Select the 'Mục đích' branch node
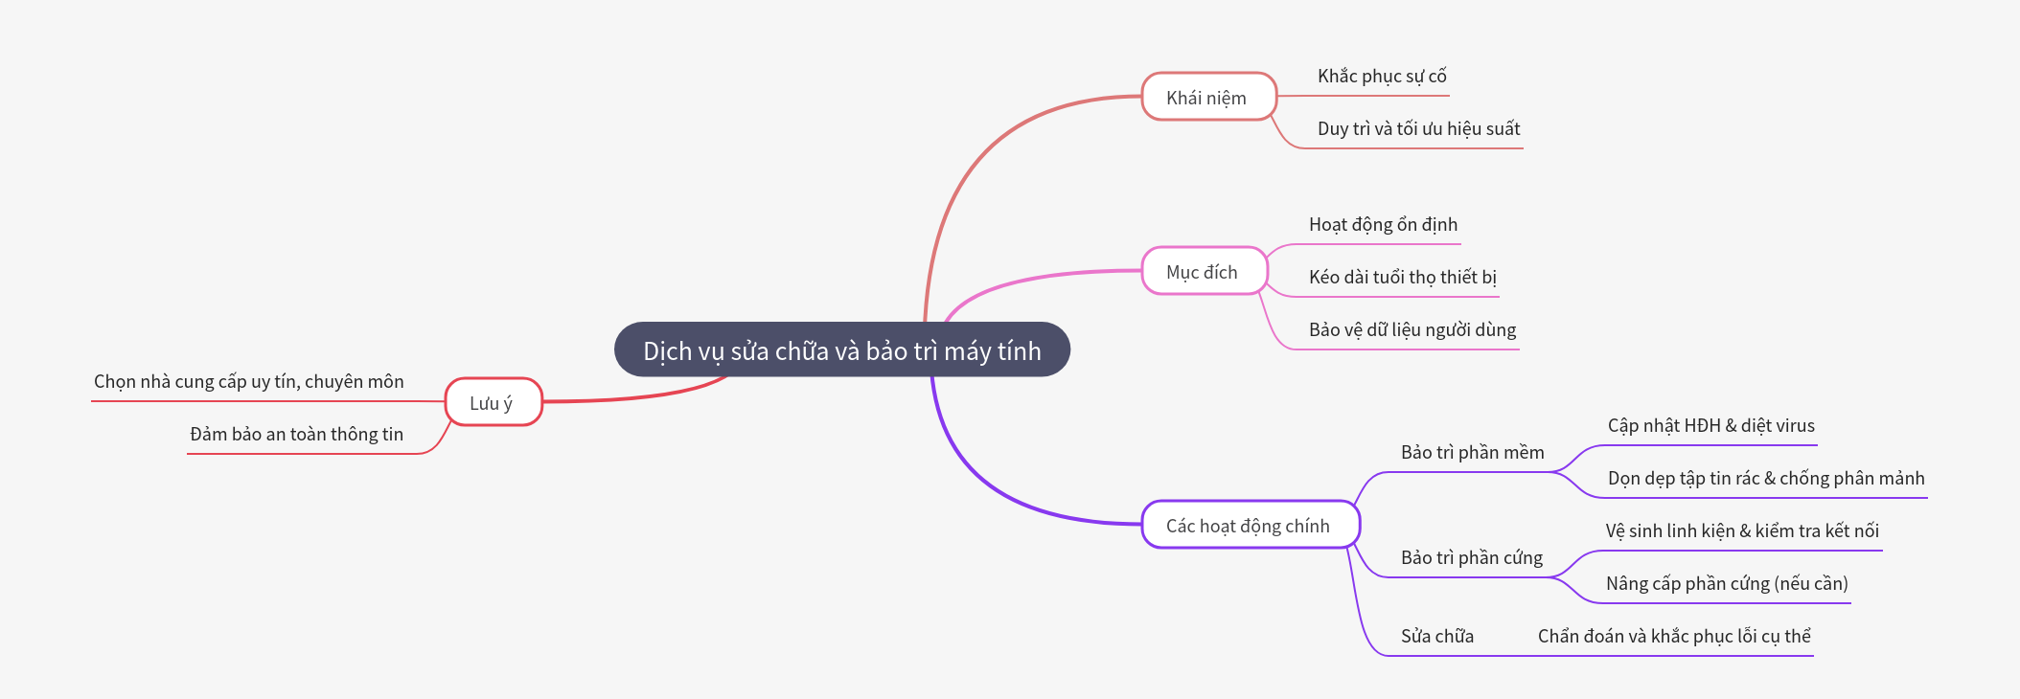The width and height of the screenshot is (2020, 699). tap(1203, 272)
